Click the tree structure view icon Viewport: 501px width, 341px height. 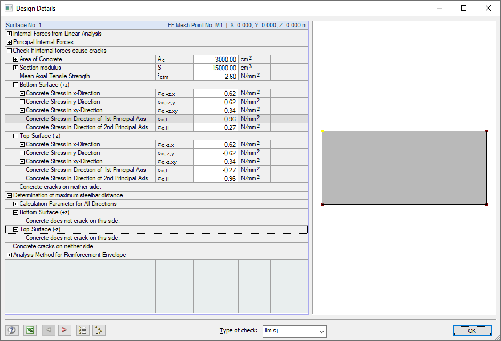99,330
